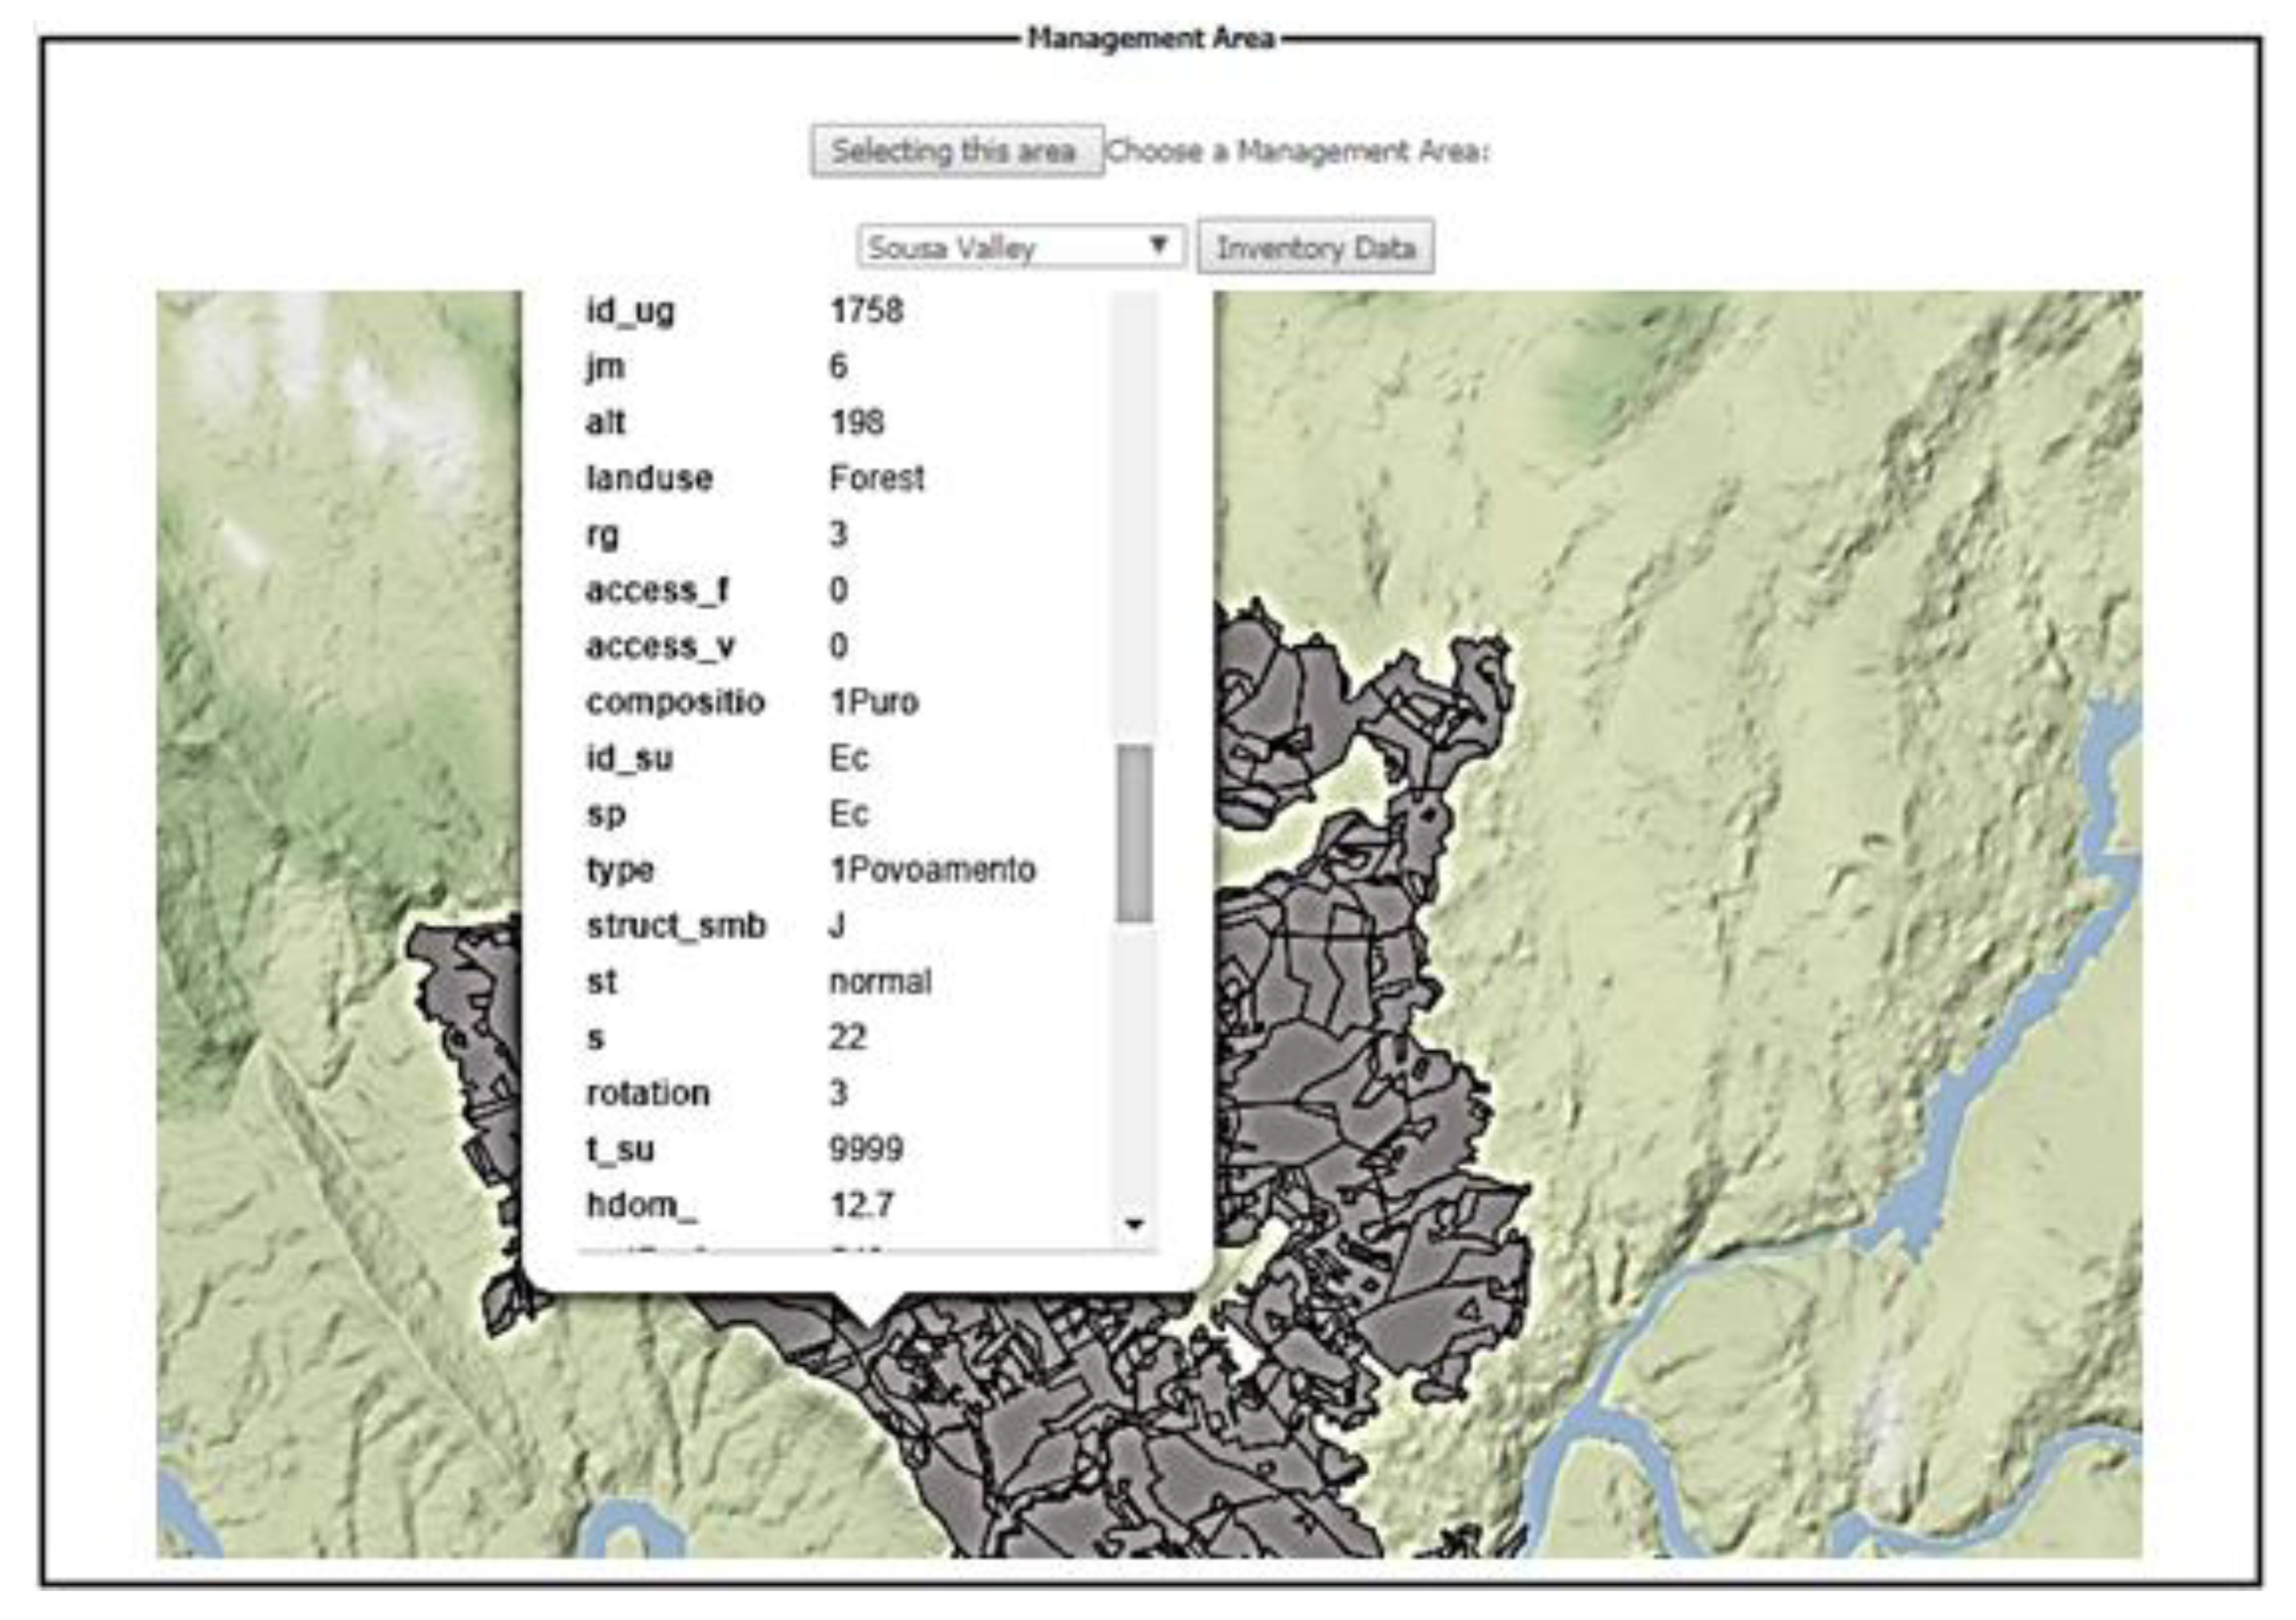
Task: Click the dropdown arrow of Management Area selector
Action: (x=1158, y=246)
